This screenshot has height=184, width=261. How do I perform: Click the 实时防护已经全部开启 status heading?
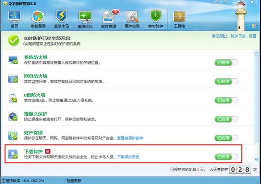click(x=47, y=38)
